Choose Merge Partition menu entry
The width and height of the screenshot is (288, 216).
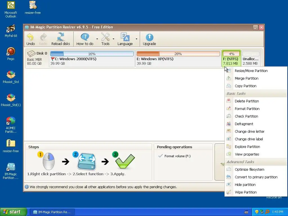tap(256, 78)
